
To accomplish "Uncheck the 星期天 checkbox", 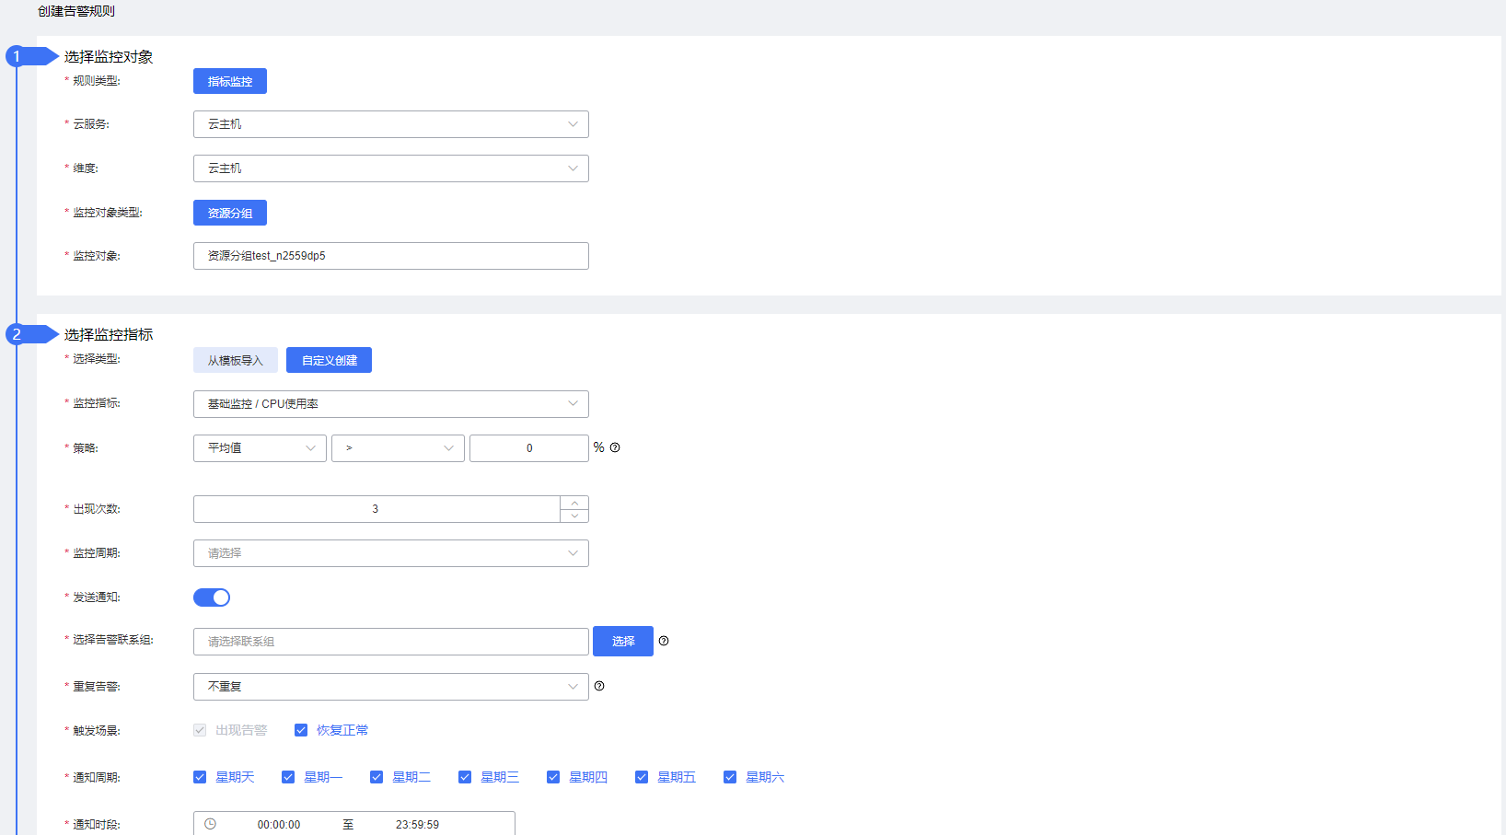I will click(200, 777).
